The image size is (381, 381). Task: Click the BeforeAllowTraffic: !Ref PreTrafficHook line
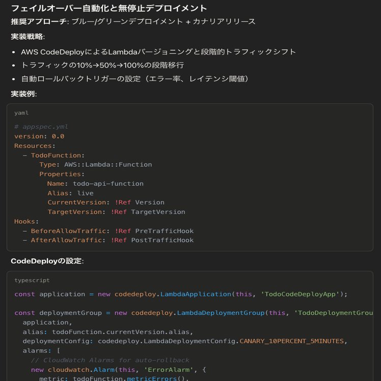coord(108,231)
